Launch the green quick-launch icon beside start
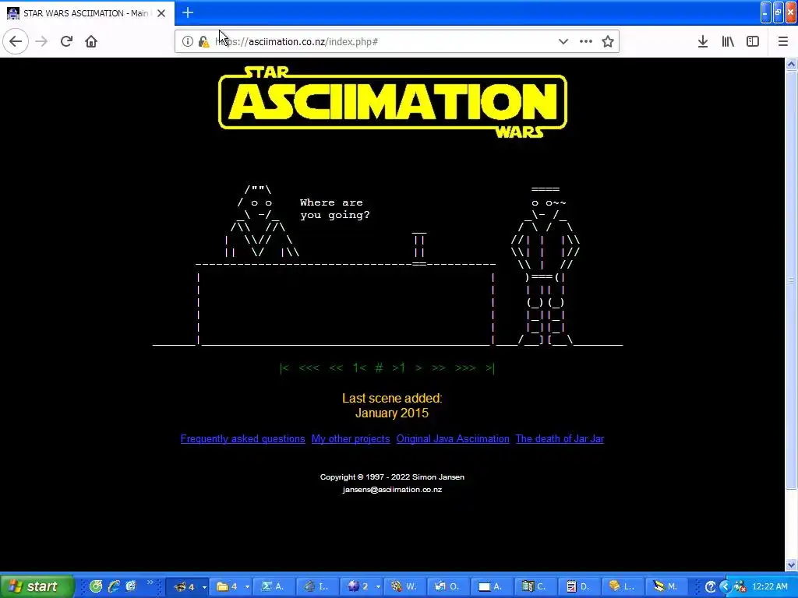The height and width of the screenshot is (598, 798). point(96,586)
